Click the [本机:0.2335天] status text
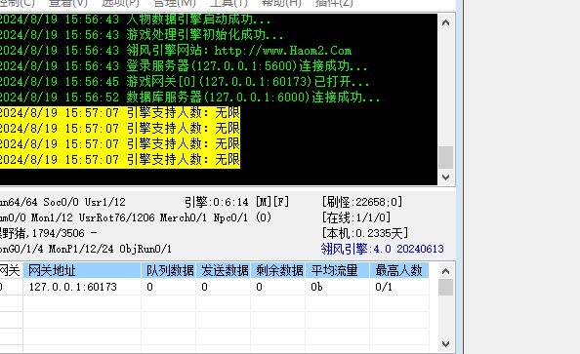 click(x=365, y=233)
